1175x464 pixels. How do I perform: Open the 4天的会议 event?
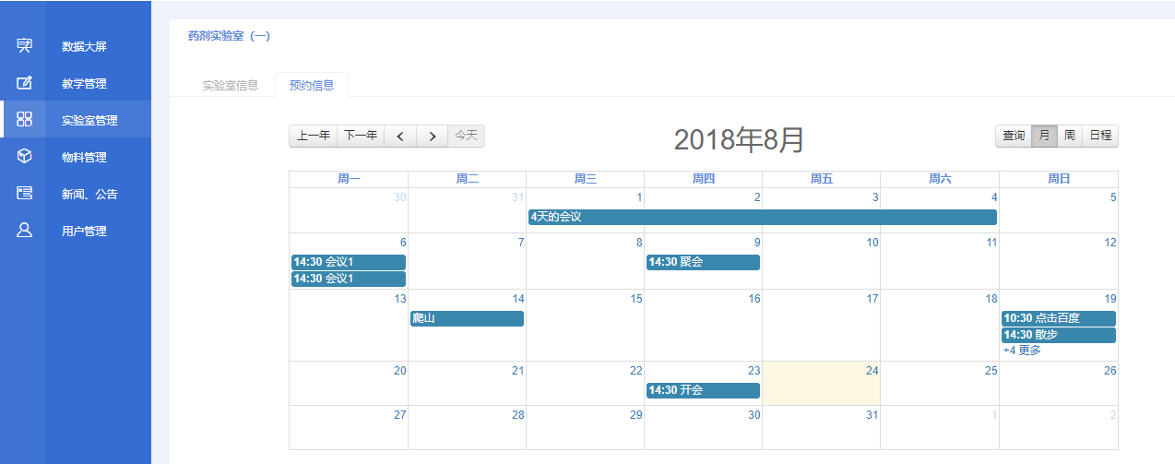point(763,217)
